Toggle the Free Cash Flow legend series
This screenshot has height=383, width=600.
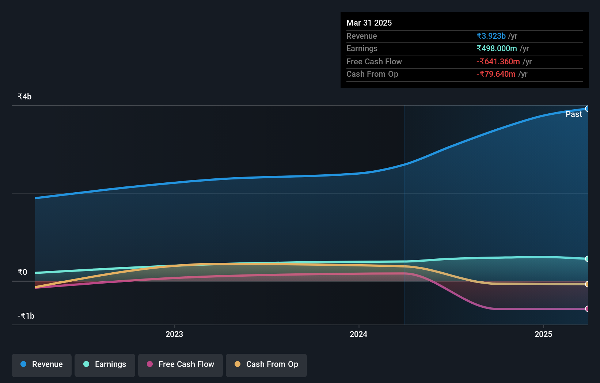(181, 365)
